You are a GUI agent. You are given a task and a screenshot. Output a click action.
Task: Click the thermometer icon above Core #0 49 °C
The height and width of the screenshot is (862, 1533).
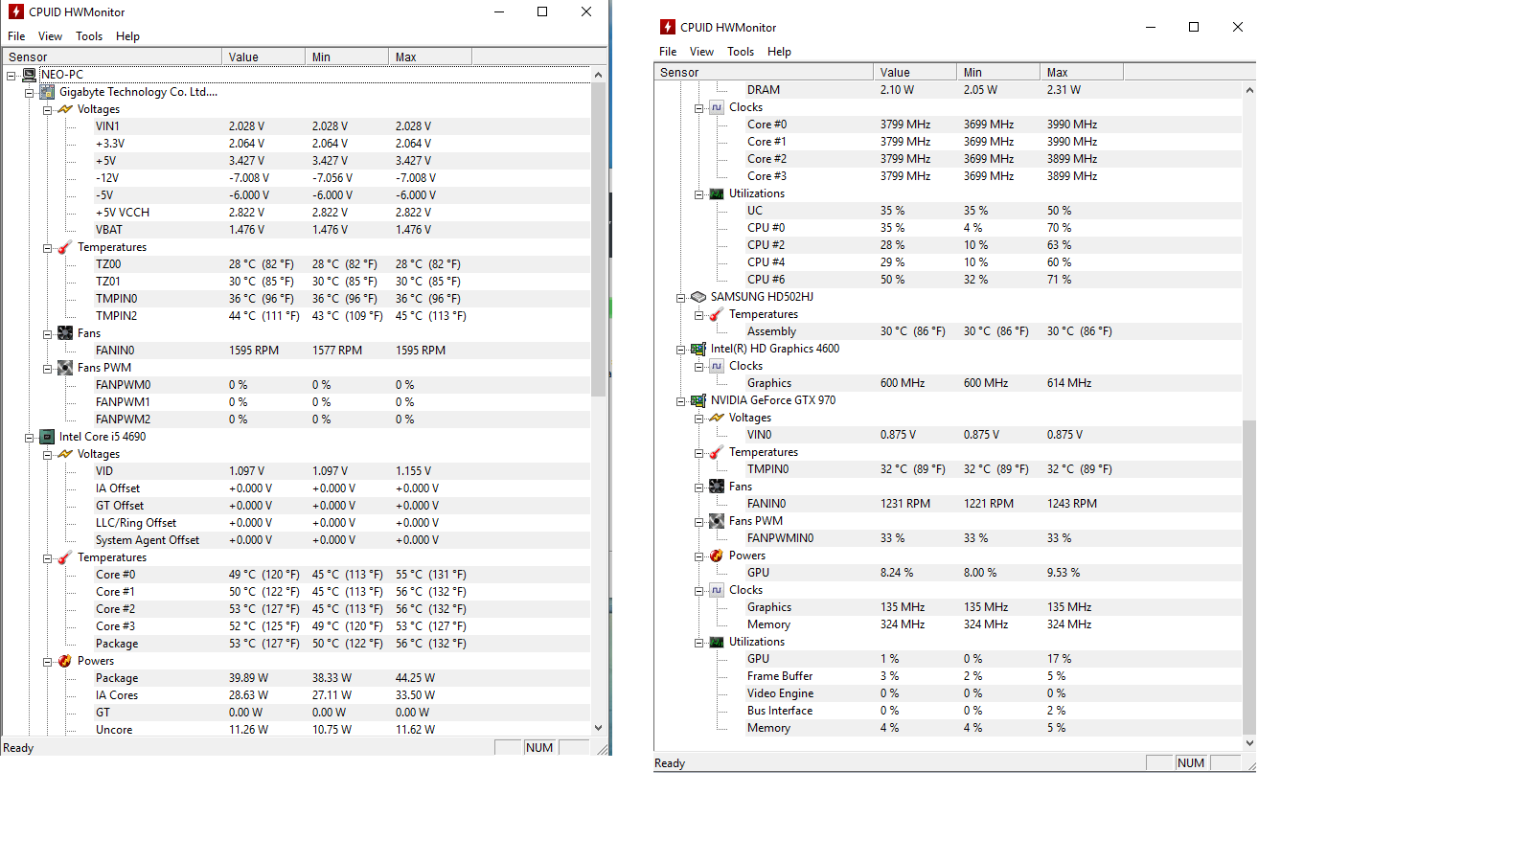pos(65,557)
